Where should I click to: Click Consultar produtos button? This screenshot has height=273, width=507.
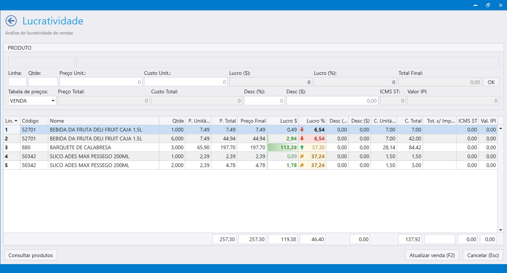[30, 255]
